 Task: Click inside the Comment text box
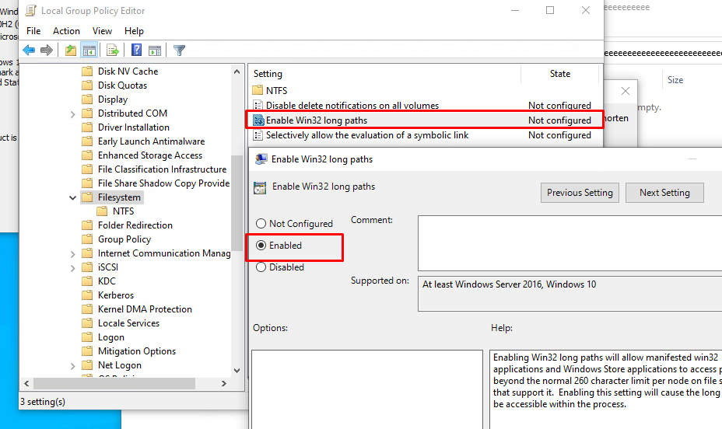[x=568, y=242]
